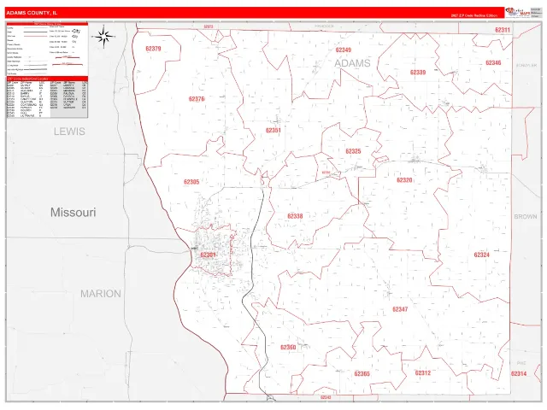This screenshot has height=410, width=547.
Task: Click the Missouri state label
Action: coord(73,213)
